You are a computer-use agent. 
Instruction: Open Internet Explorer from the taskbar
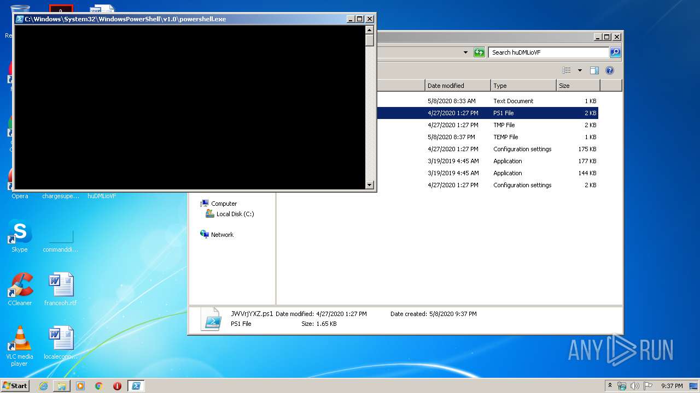[43, 386]
